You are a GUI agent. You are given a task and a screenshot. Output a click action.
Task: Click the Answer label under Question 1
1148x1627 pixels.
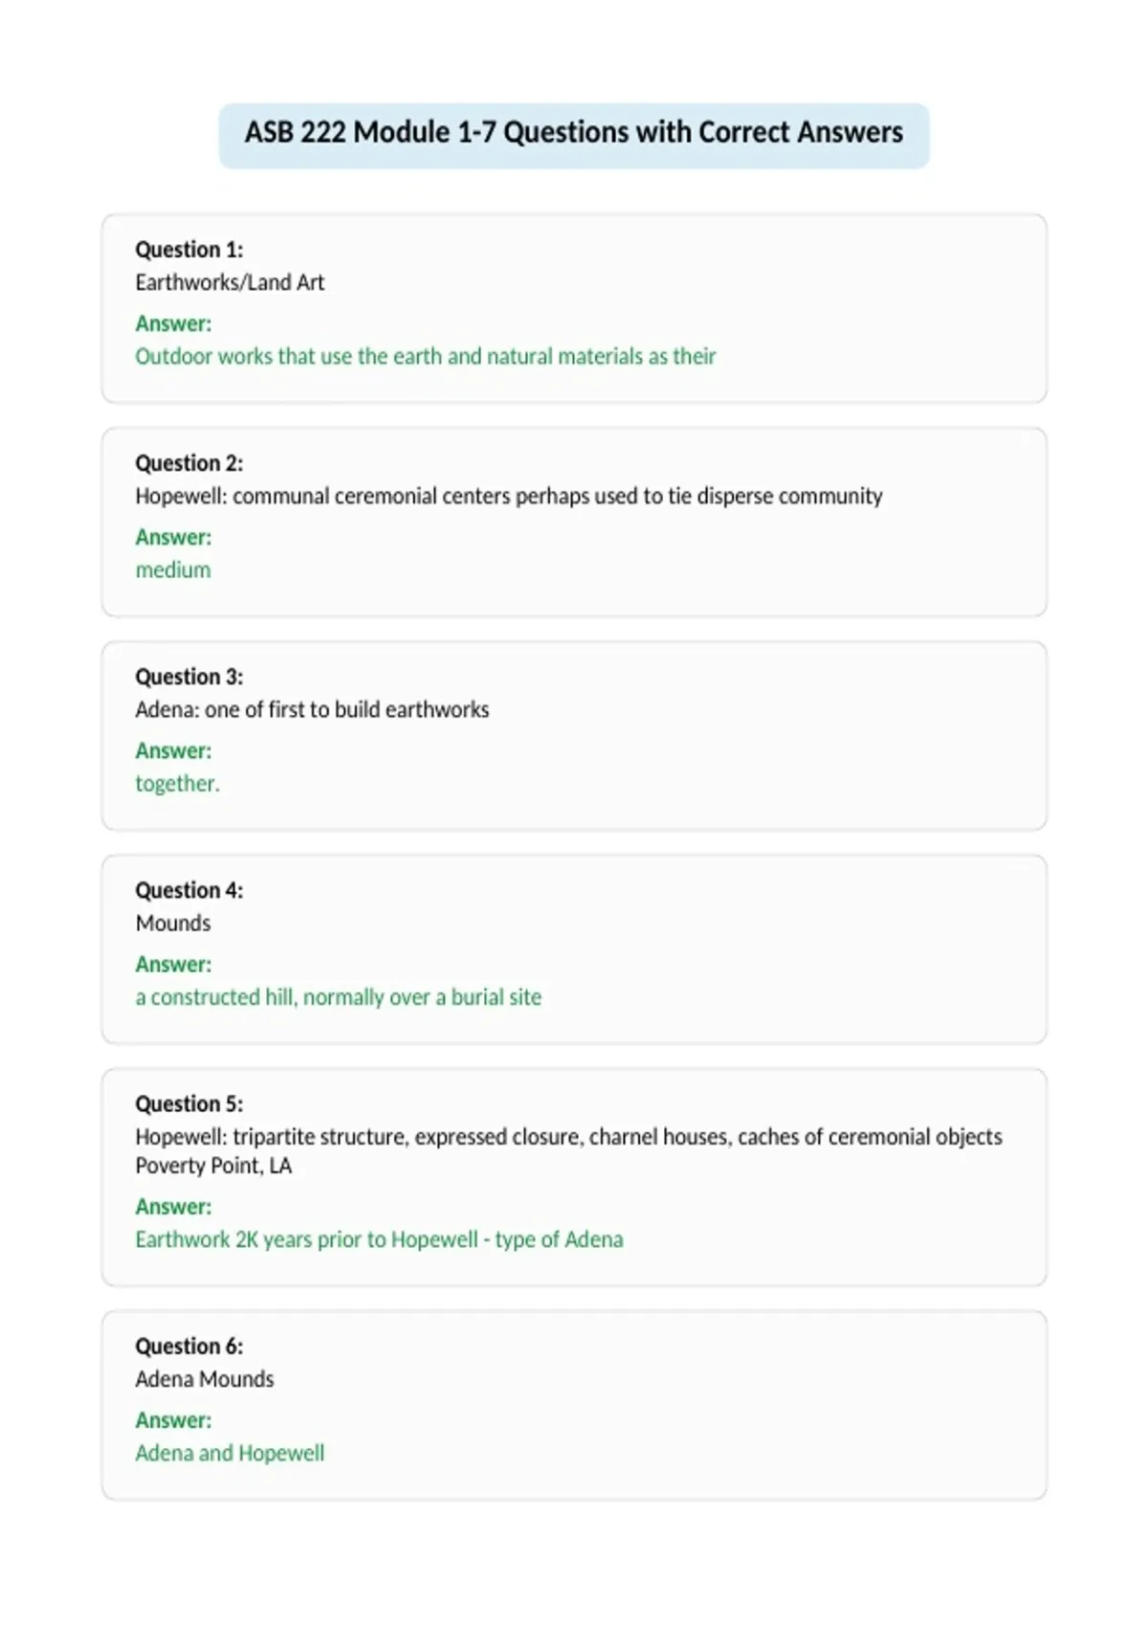(x=173, y=323)
